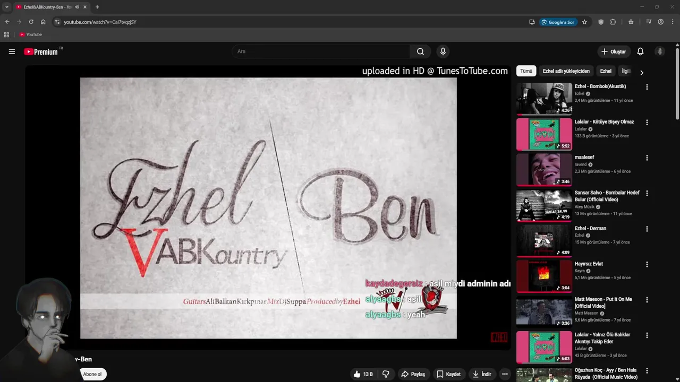Select the Ezhel filter chip
Screen dimensions: 680x382
click(606, 71)
